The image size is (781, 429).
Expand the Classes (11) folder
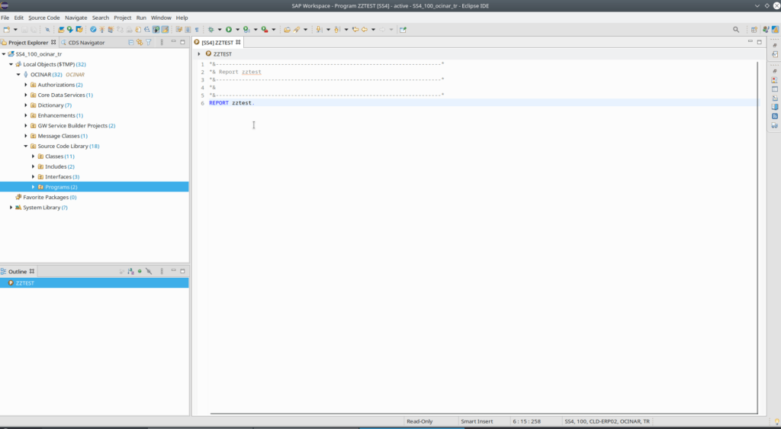34,156
